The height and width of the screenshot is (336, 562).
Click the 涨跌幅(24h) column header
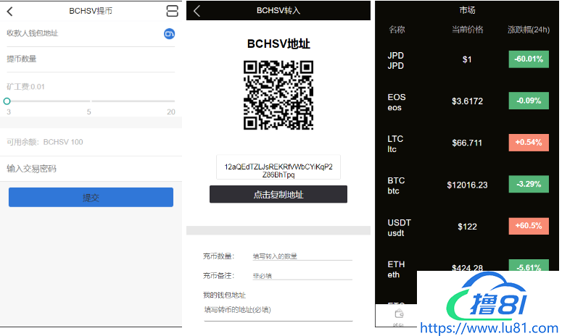point(529,30)
